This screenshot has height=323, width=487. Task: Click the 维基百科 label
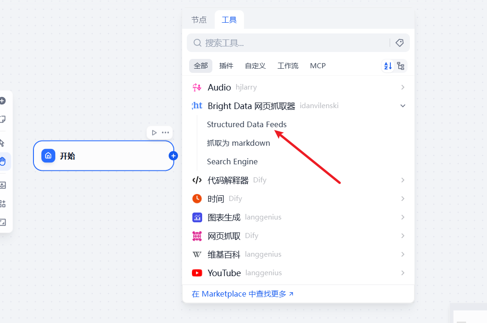point(224,254)
